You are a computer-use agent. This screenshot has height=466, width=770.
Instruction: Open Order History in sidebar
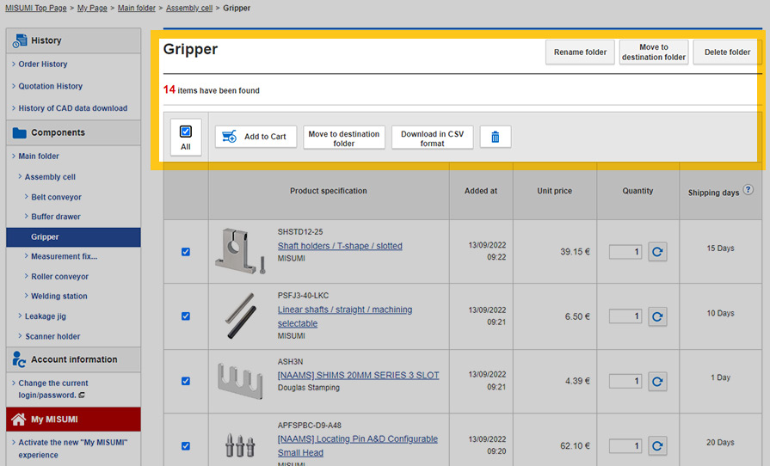tap(43, 64)
